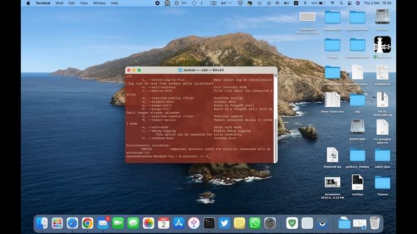Open the Edit menu
The width and height of the screenshot is (417, 234).
pos(72,3)
